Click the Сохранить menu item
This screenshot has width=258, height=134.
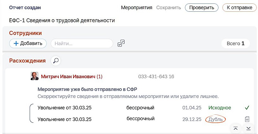tap(169, 8)
